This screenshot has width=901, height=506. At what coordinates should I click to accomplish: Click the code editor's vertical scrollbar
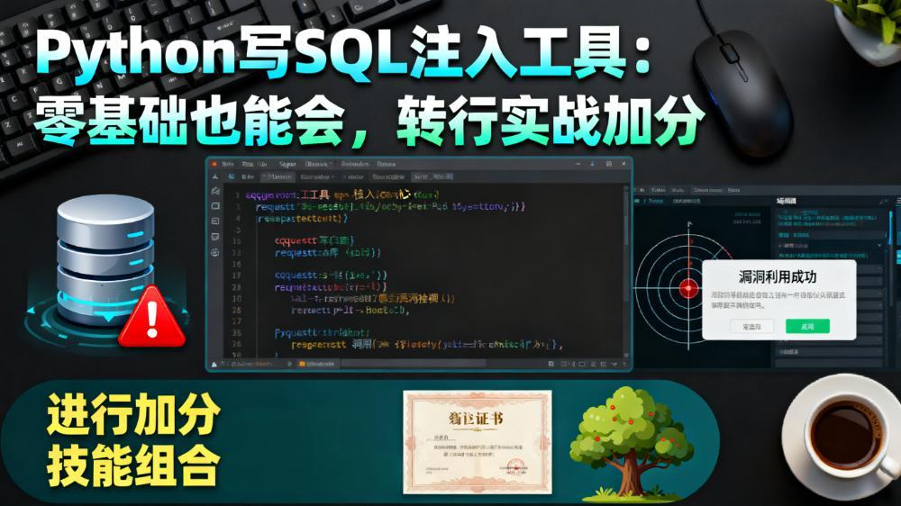626,270
